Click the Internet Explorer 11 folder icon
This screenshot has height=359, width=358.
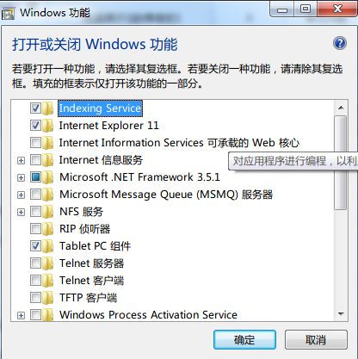(x=48, y=126)
